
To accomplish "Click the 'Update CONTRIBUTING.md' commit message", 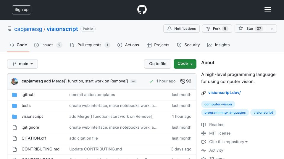I will 96,149.
